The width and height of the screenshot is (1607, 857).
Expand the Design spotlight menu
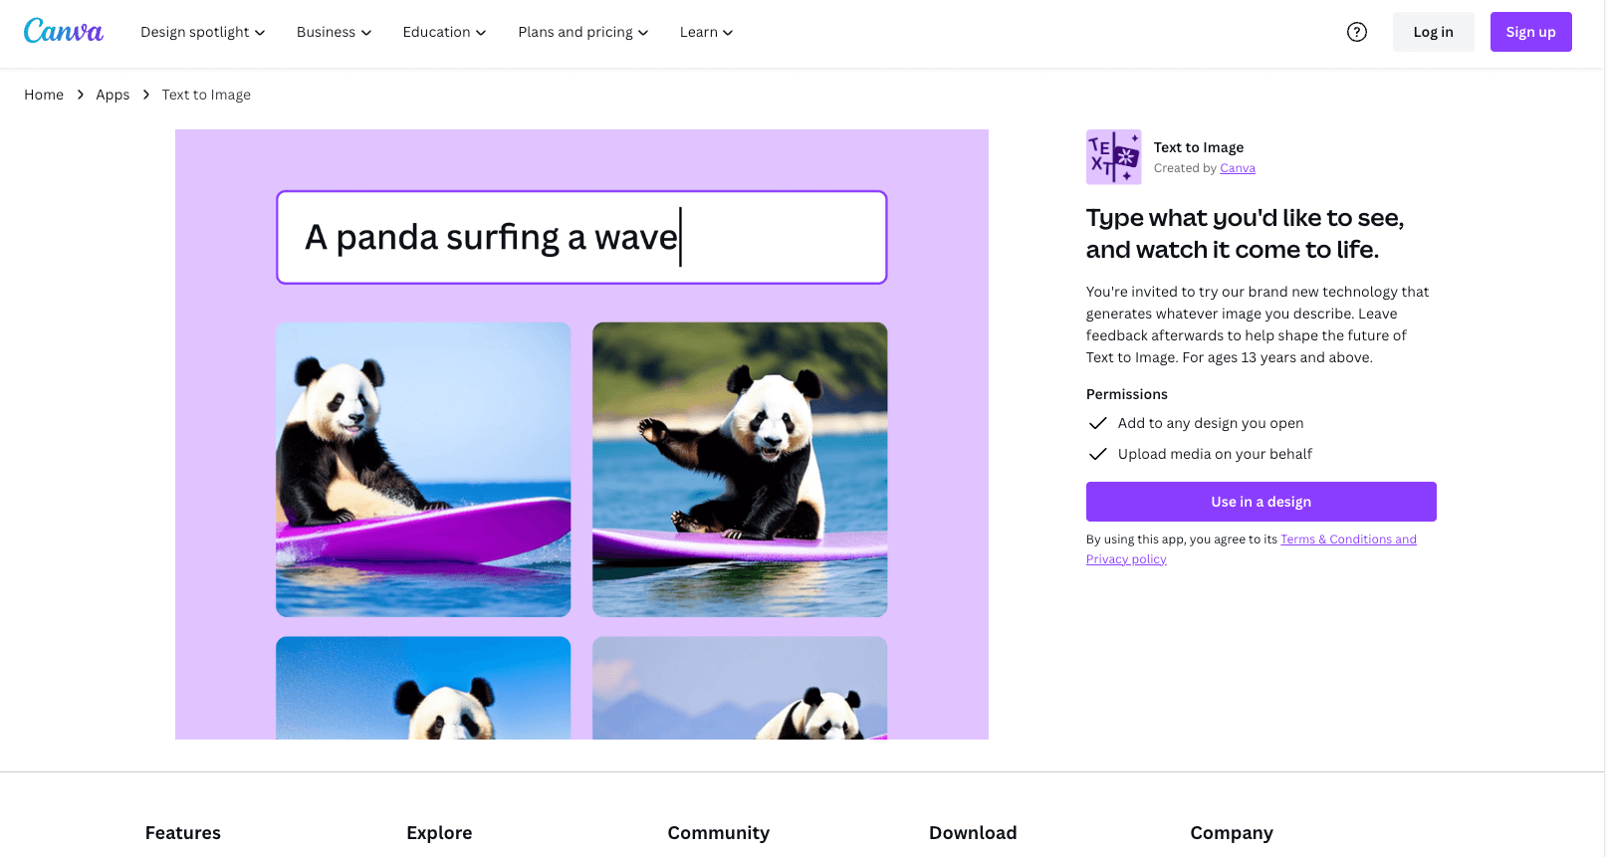point(203,32)
